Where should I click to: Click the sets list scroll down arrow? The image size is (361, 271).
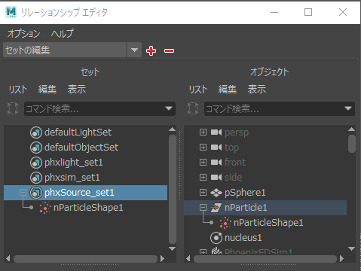[x=173, y=248]
